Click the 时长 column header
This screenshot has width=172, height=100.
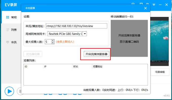click(x=82, y=66)
